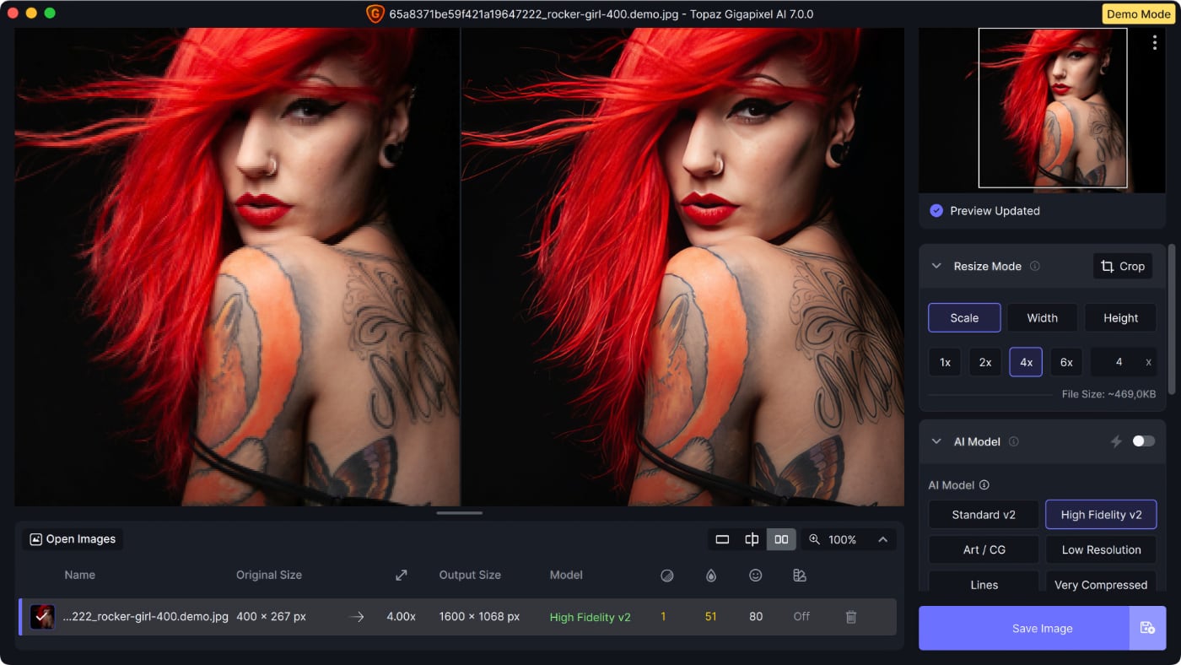This screenshot has width=1181, height=665.
Task: Select the Scale resize mode
Action: 964,318
